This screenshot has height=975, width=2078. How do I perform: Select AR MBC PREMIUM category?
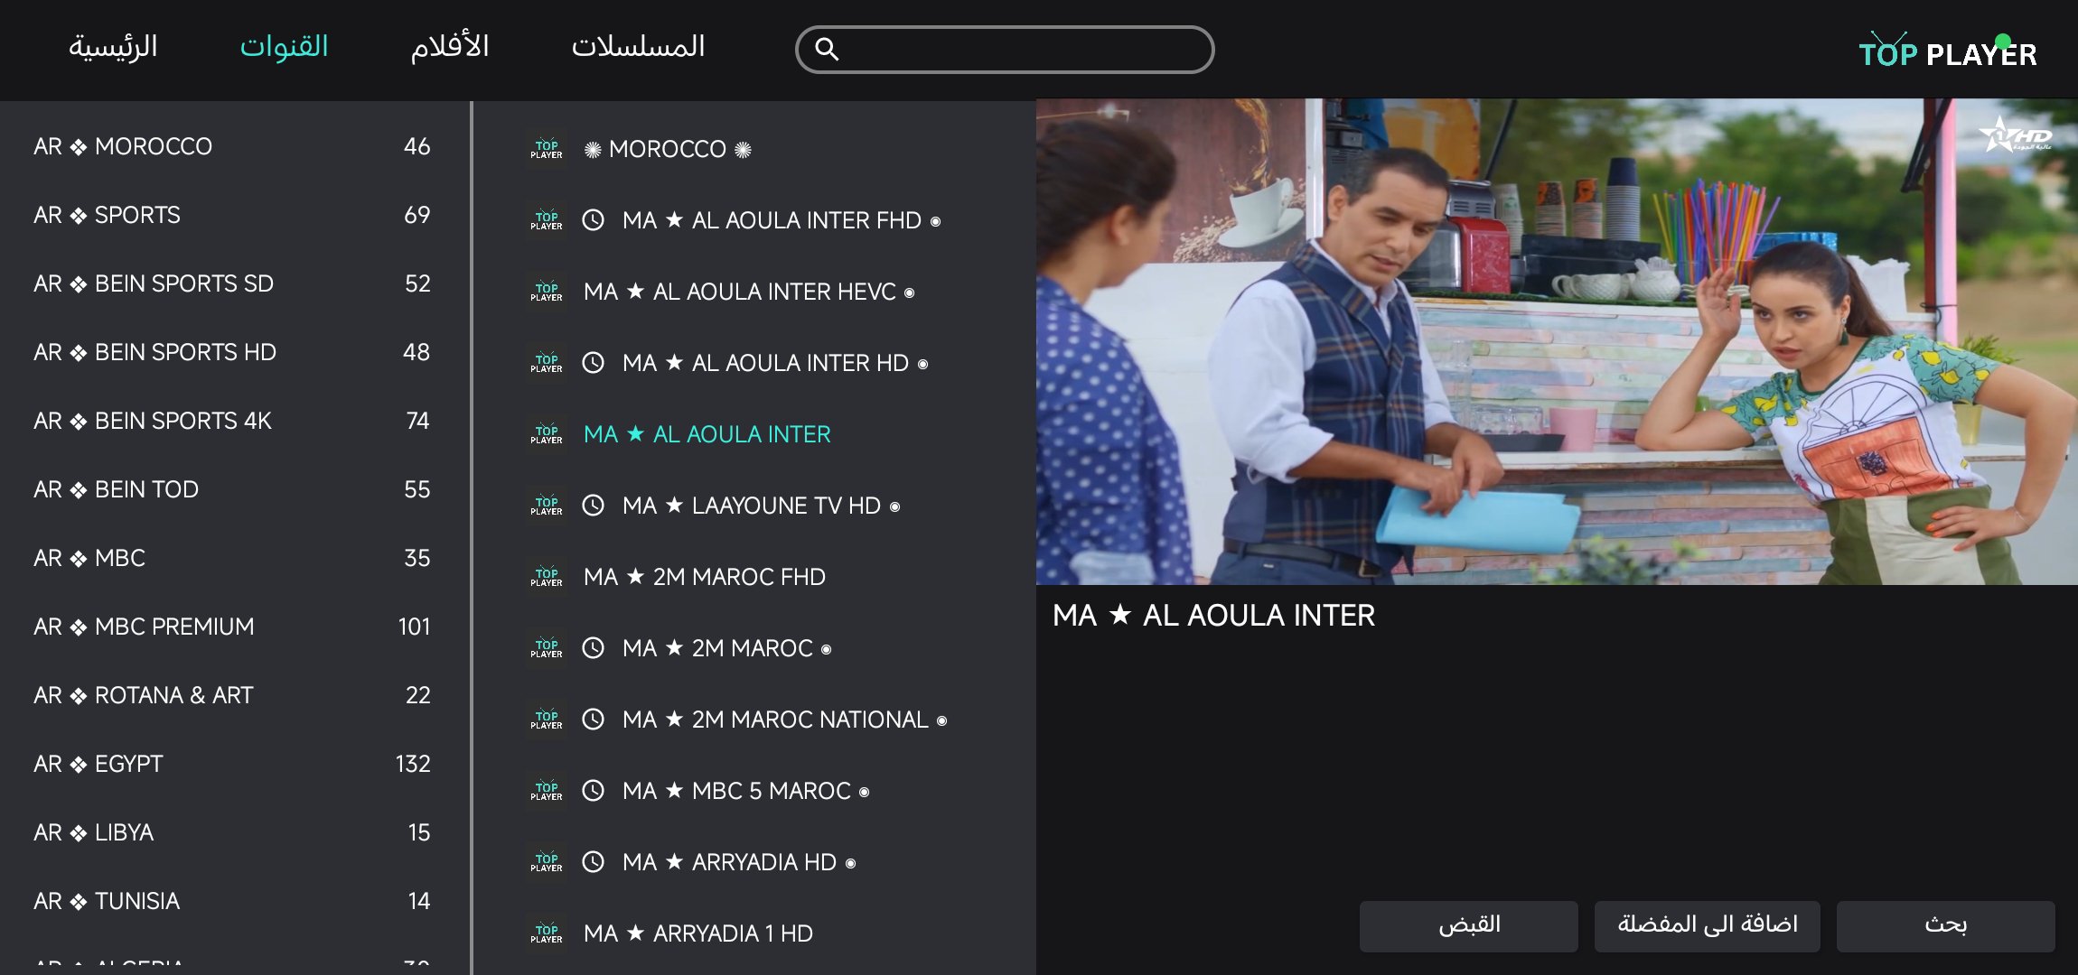[233, 627]
